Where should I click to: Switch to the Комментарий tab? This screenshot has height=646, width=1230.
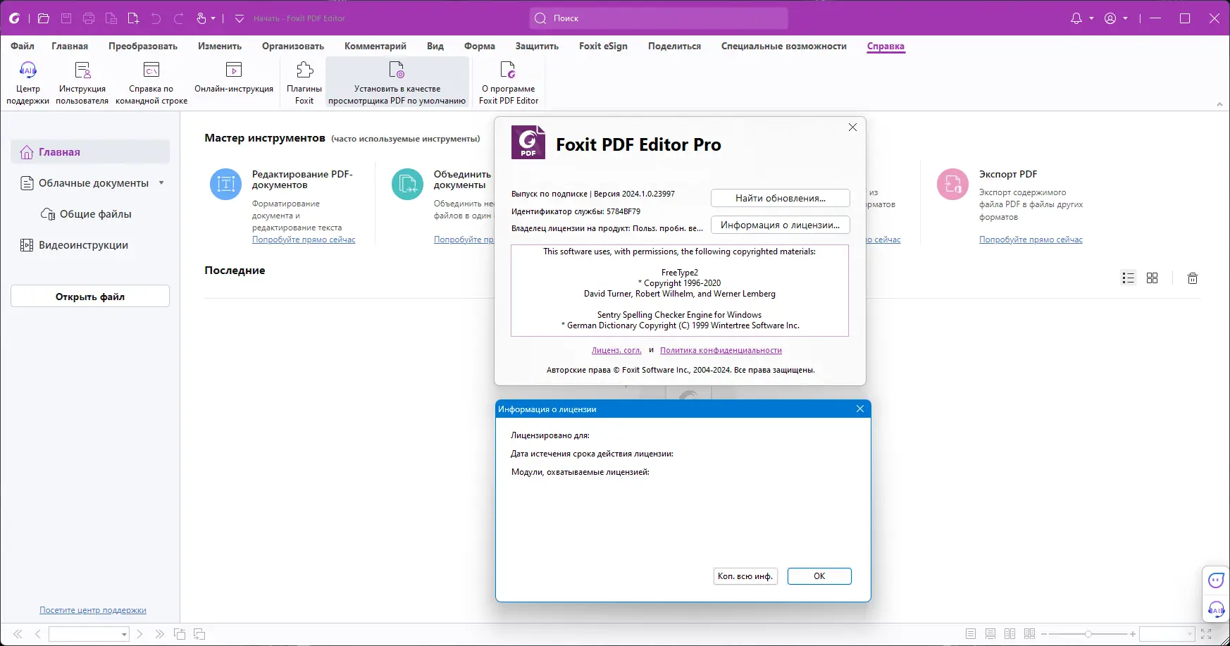375,46
